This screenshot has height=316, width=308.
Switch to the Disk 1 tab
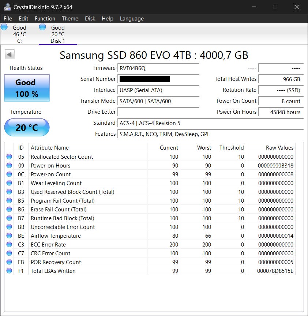click(57, 34)
